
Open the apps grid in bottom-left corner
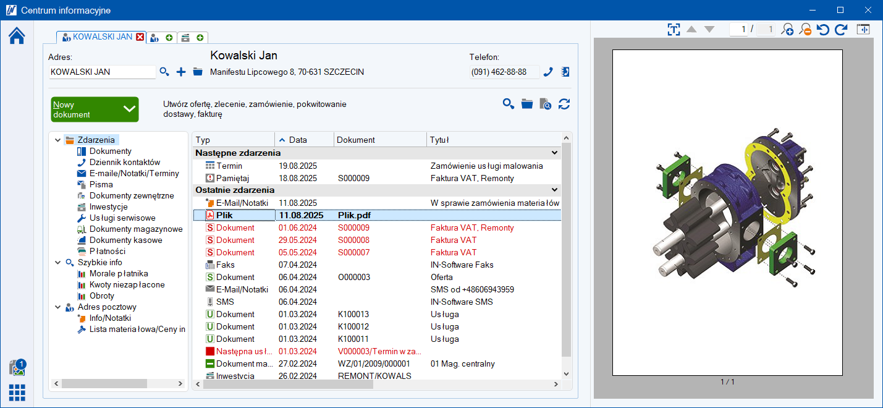click(x=17, y=392)
